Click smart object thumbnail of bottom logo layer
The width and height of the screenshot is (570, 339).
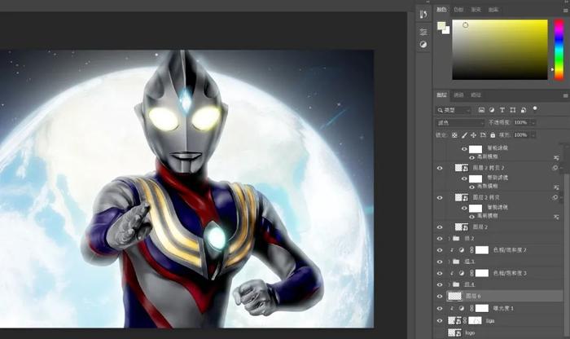coord(454,332)
